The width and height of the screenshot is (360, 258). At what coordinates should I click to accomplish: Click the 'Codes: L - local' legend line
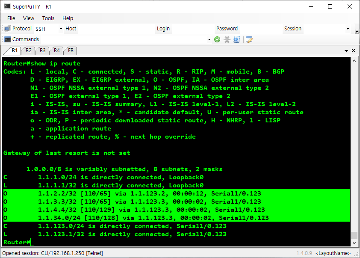(144, 71)
